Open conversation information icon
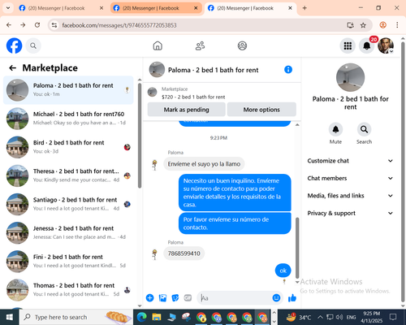This screenshot has width=406, height=325. click(x=288, y=70)
